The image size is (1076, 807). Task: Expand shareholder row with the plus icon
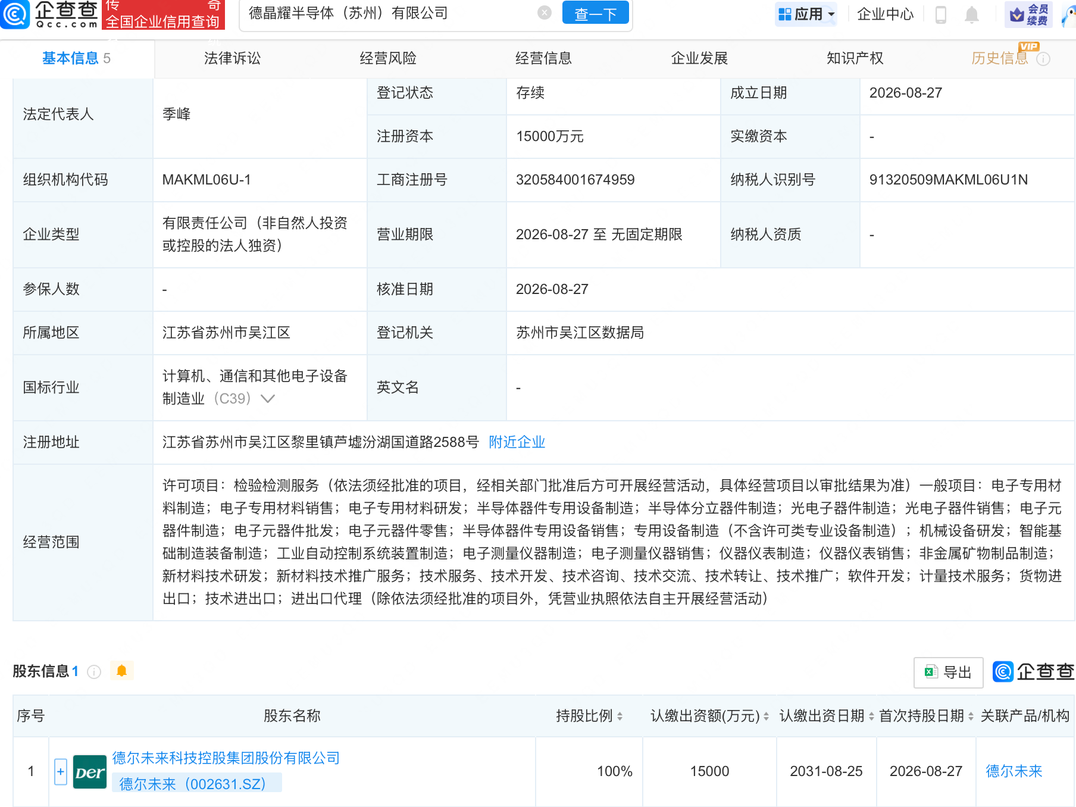click(61, 772)
